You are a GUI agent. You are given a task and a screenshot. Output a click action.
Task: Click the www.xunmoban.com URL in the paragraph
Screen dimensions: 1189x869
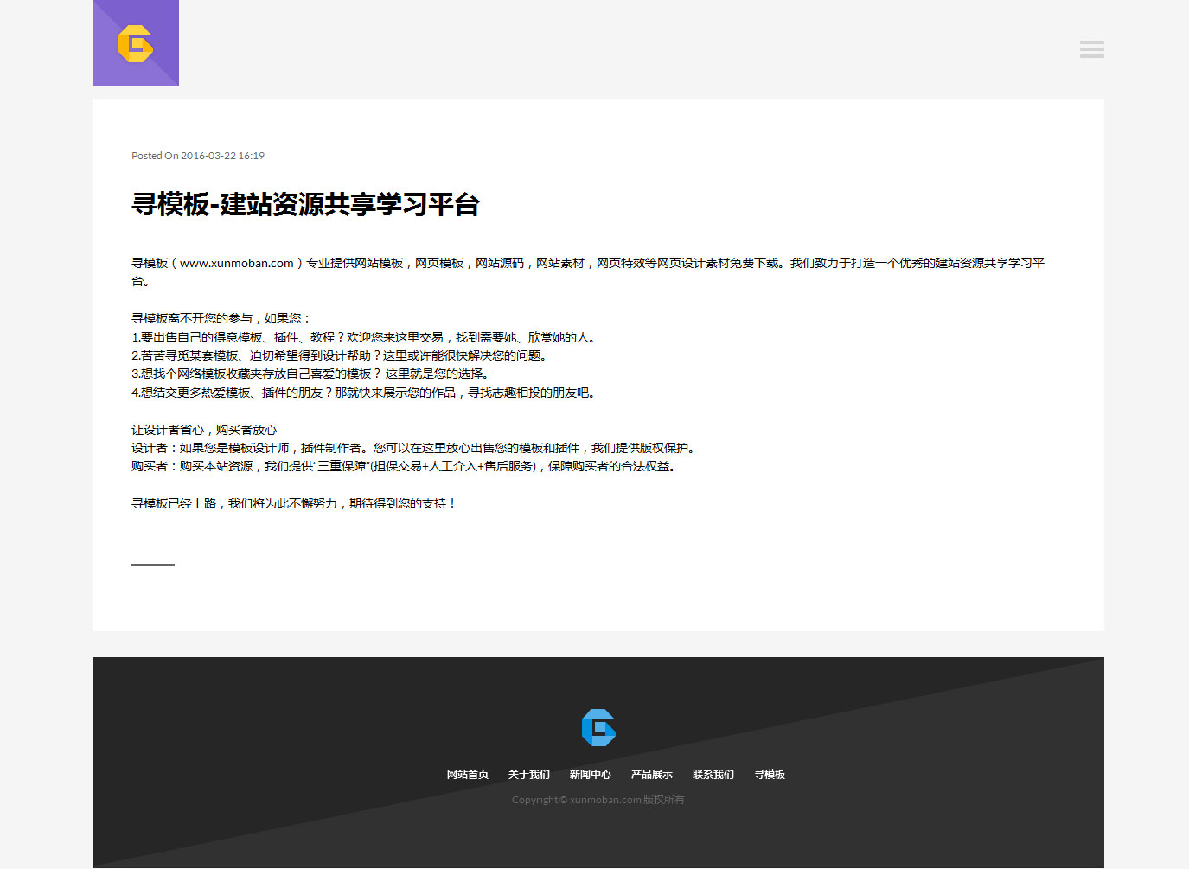pyautogui.click(x=237, y=263)
